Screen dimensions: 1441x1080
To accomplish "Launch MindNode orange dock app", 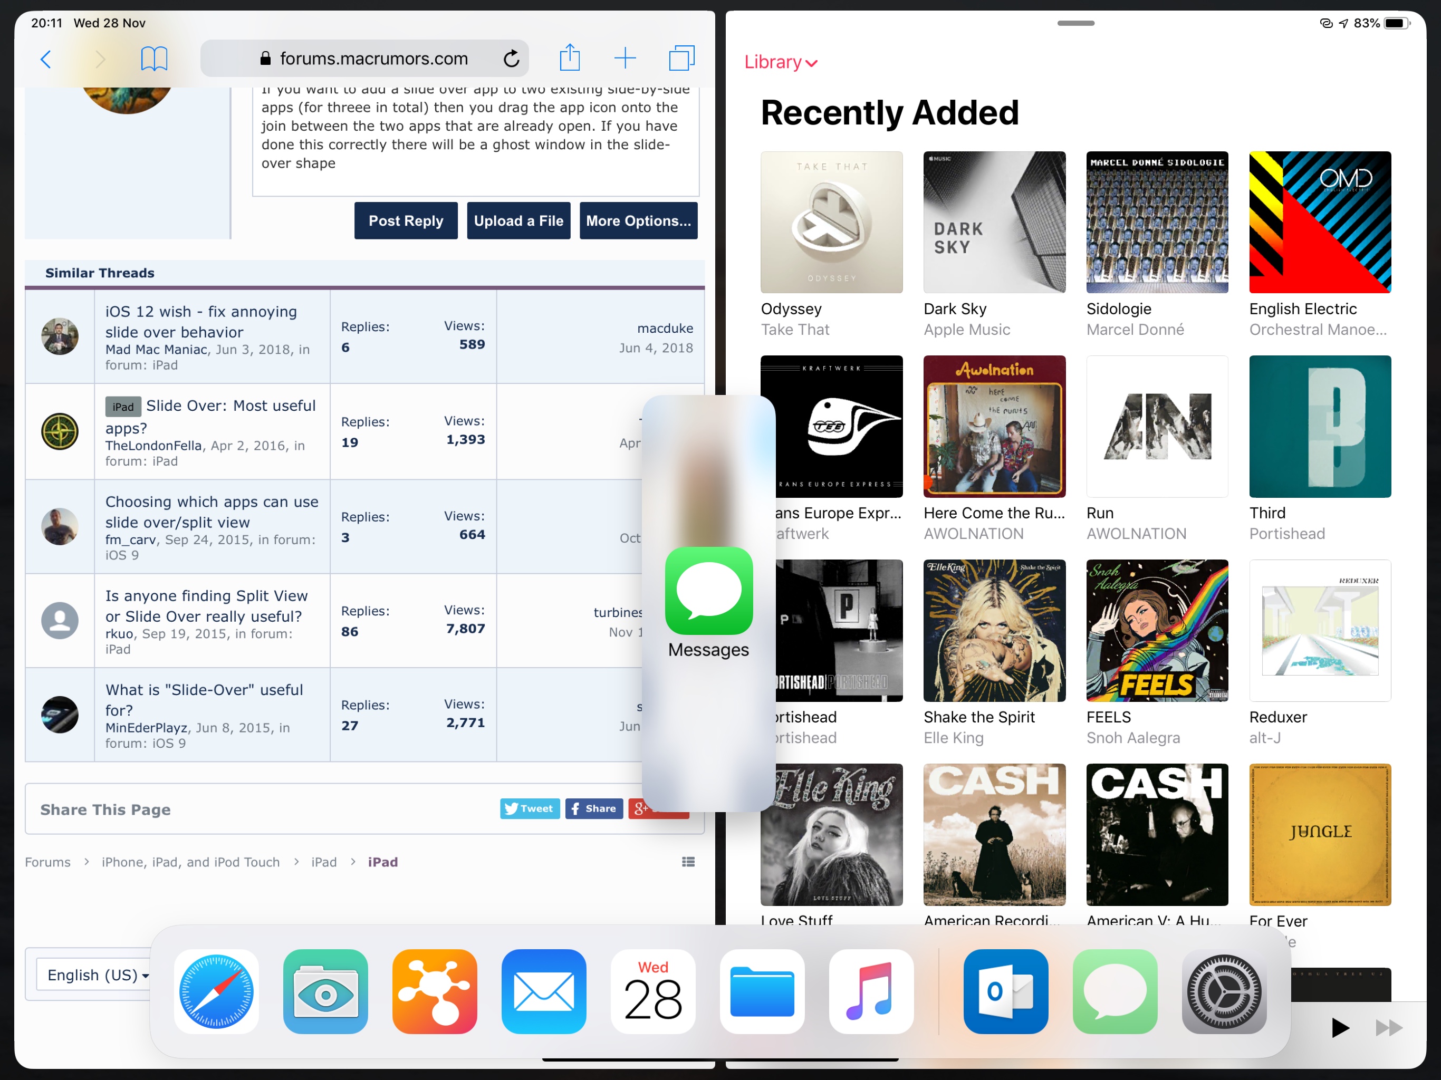I will click(435, 991).
